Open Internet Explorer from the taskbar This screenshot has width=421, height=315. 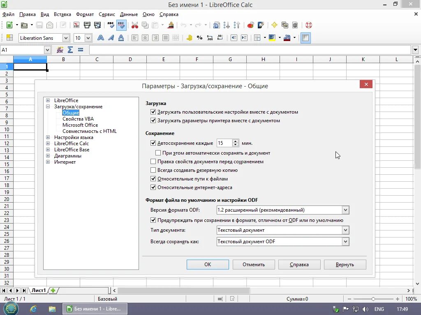[33, 309]
